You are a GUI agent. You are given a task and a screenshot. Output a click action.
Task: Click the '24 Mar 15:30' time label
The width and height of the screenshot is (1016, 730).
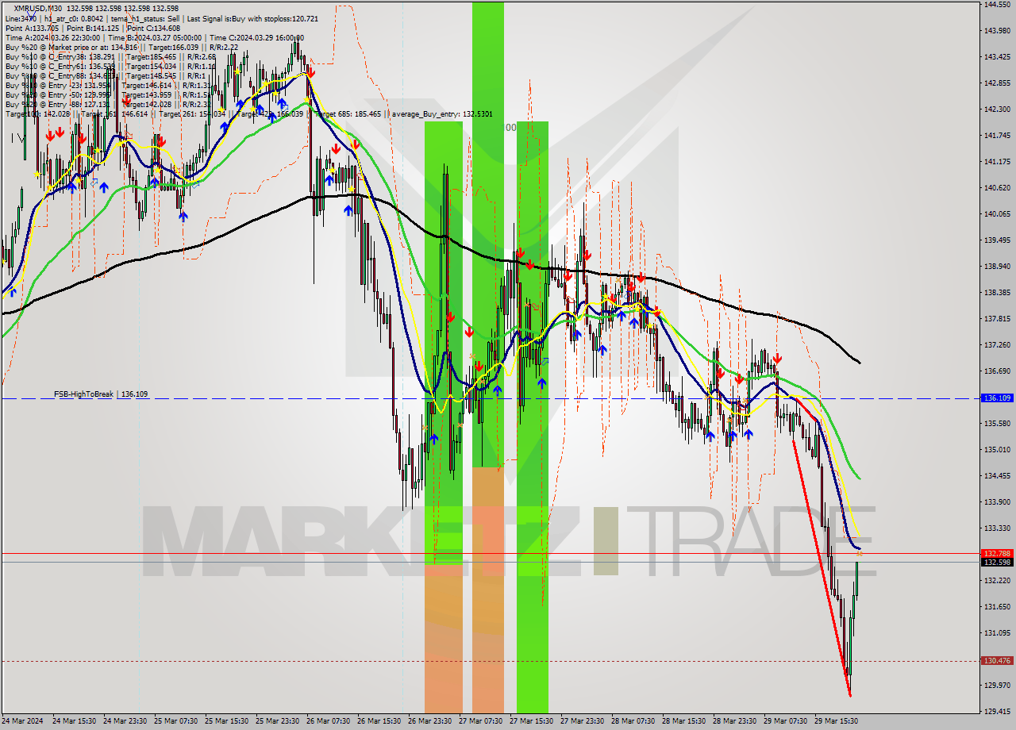tap(74, 721)
